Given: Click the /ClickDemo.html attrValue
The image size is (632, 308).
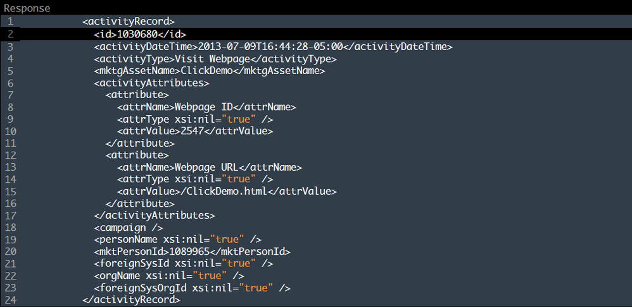Looking at the screenshot, I should 224,191.
